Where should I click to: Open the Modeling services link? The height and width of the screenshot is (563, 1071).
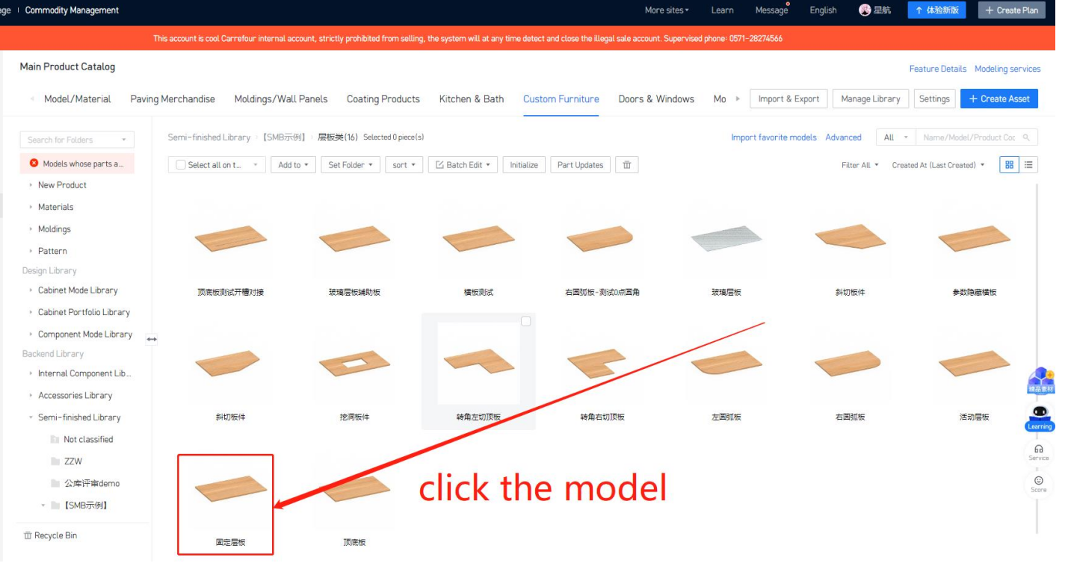coord(1007,69)
